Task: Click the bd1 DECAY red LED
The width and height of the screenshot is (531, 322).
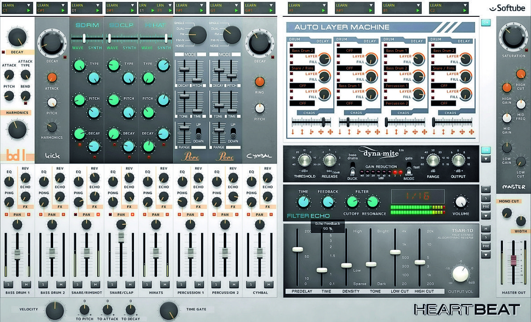Action: (x=3, y=52)
